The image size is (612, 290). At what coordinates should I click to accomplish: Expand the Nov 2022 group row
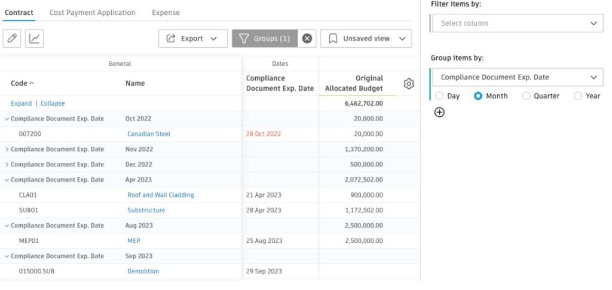click(x=7, y=149)
